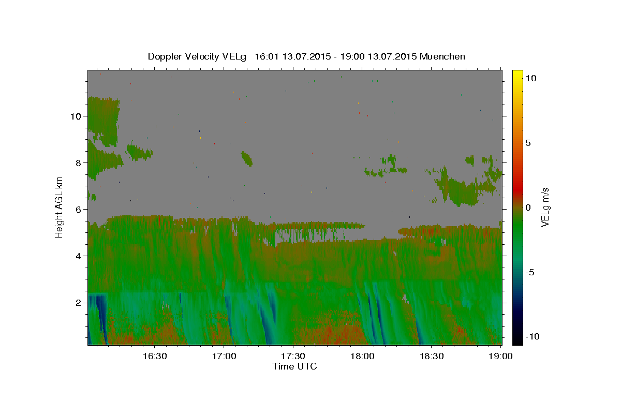Click the colorbar label '5'
621x414 pixels.
coord(528,142)
